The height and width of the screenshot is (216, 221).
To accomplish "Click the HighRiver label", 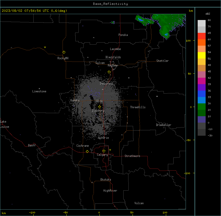I will pos(110,191).
